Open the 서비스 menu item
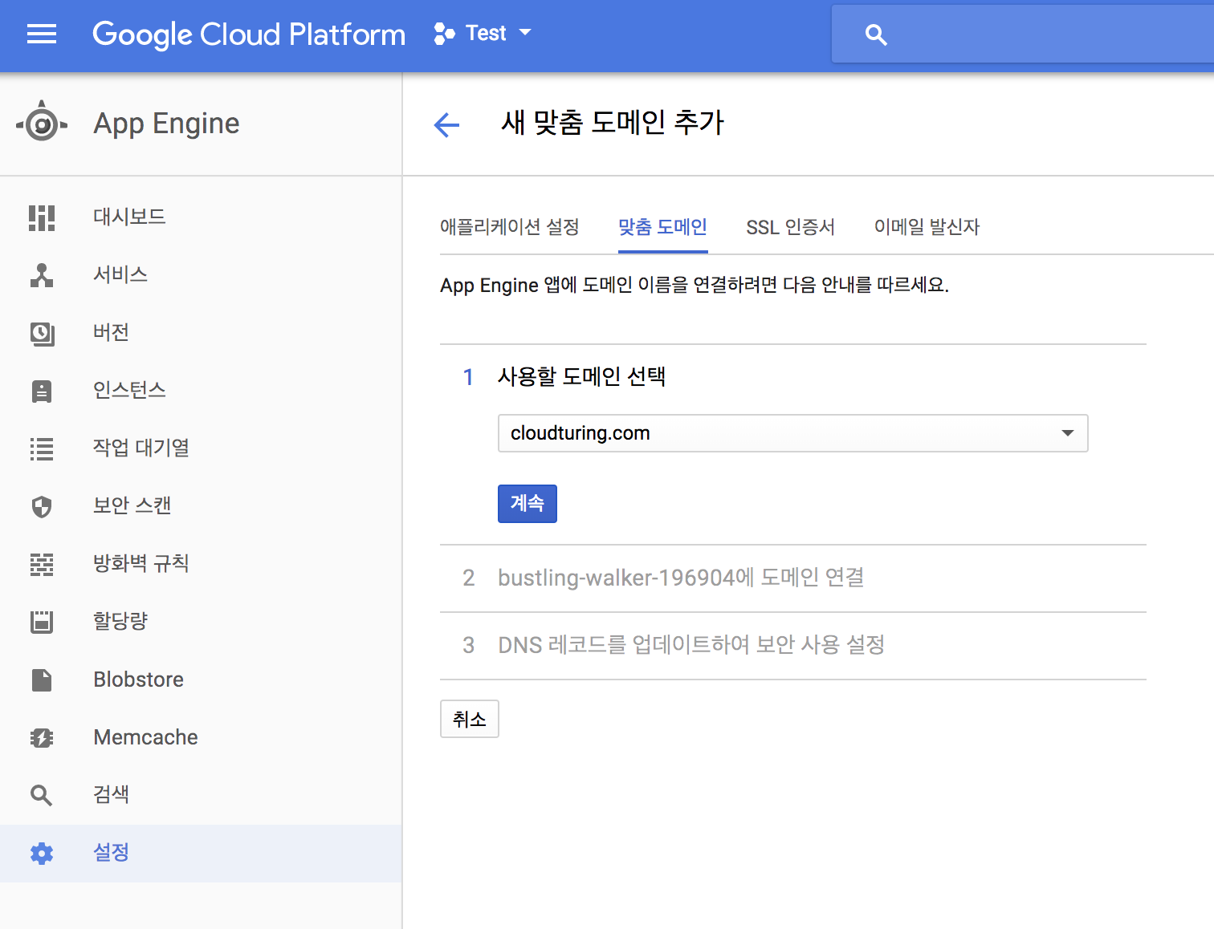The width and height of the screenshot is (1214, 929). point(201,274)
